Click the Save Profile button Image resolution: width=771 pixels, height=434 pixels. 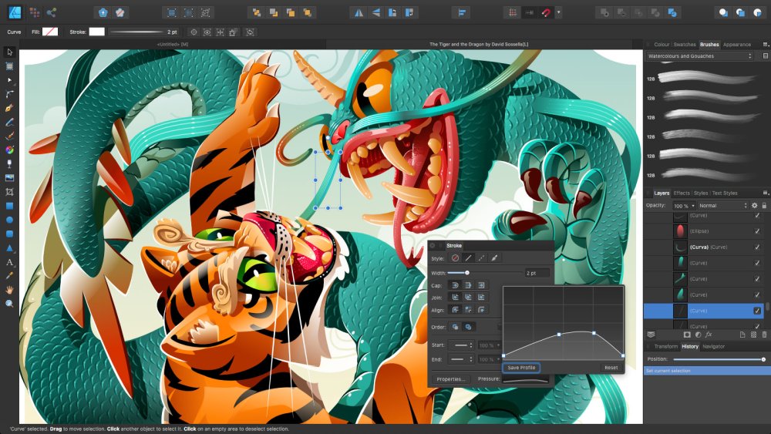pos(521,368)
